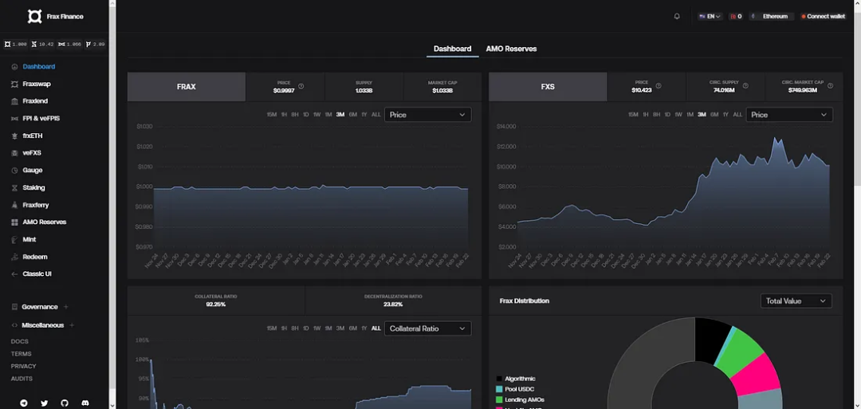
Task: Click the gas tracker showing 0
Action: [736, 17]
